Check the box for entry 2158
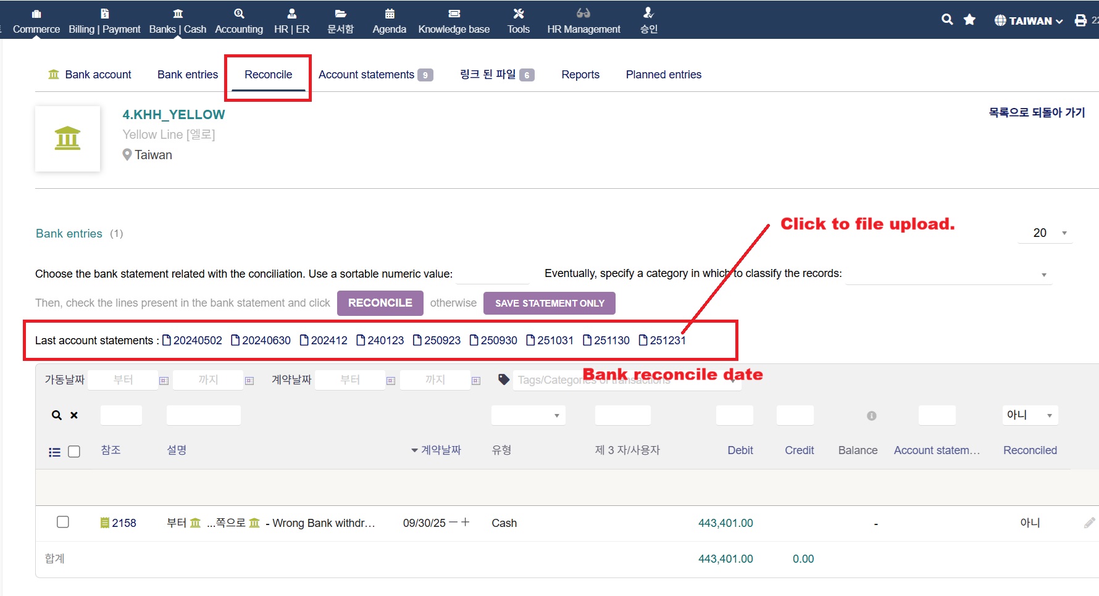 63,522
